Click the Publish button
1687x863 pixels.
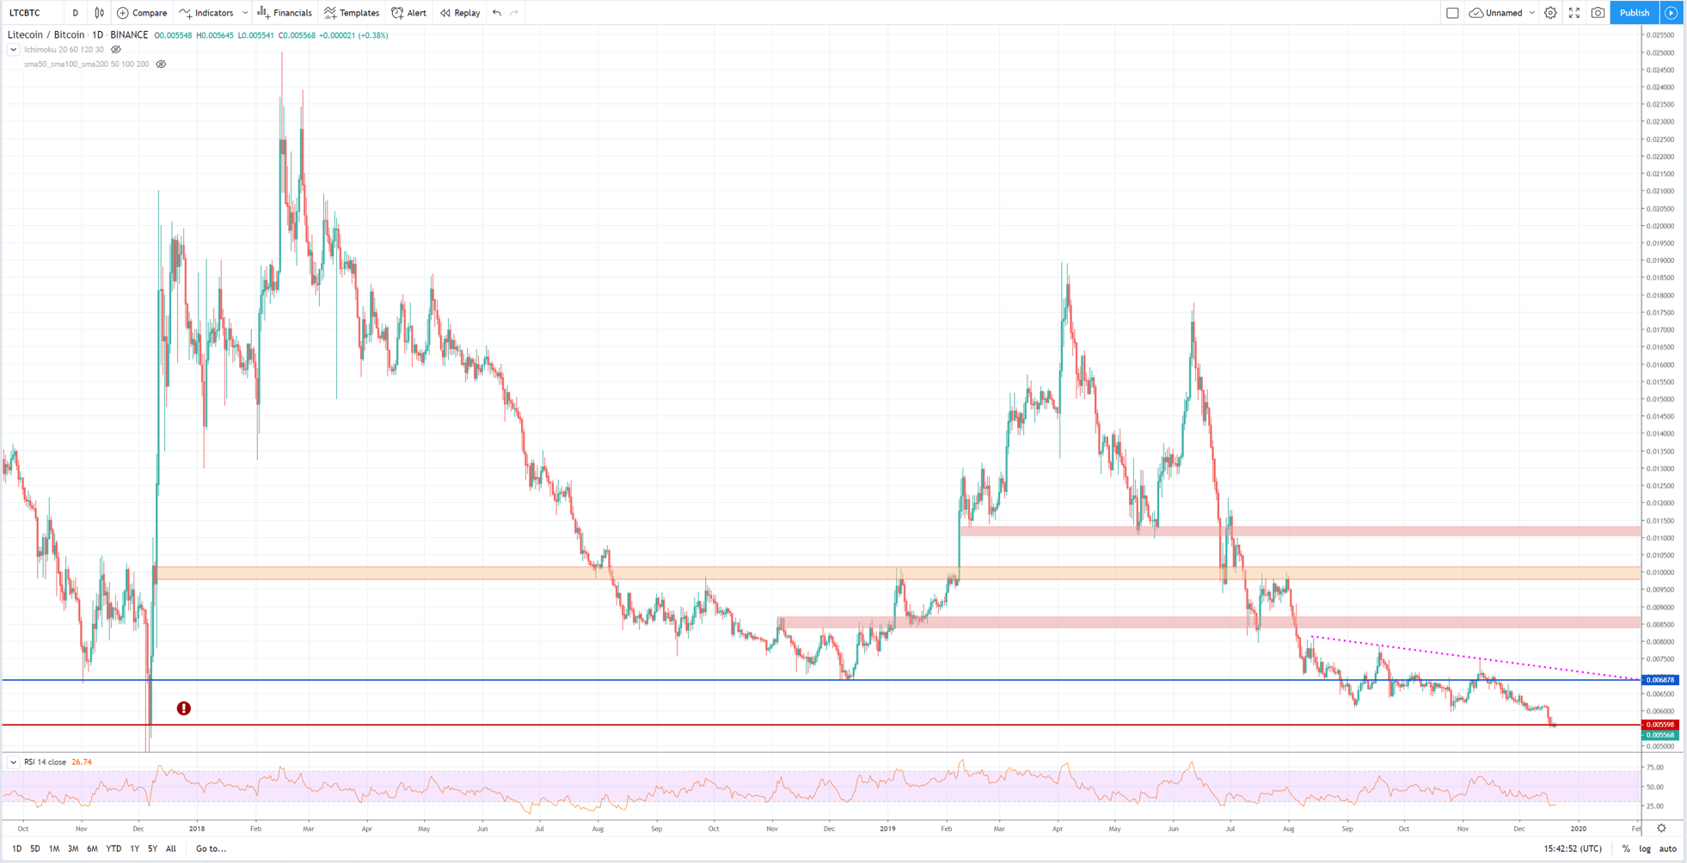1635,13
